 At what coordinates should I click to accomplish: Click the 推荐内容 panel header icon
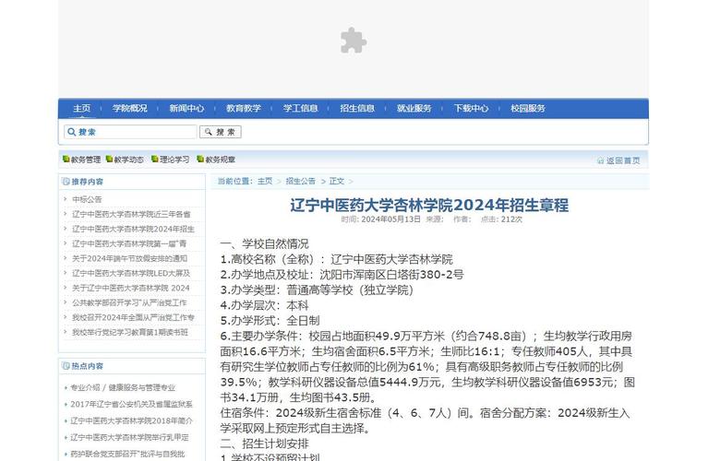66,182
